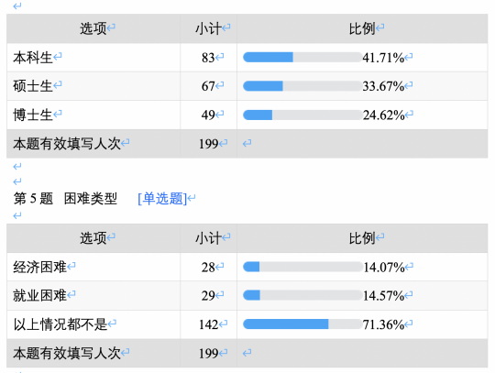This screenshot has width=495, height=373.
Task: Click the second table's 比例 header
Action: (362, 238)
